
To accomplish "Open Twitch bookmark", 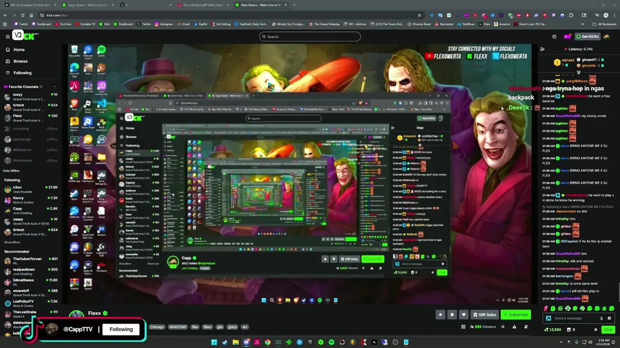I will (x=21, y=24).
